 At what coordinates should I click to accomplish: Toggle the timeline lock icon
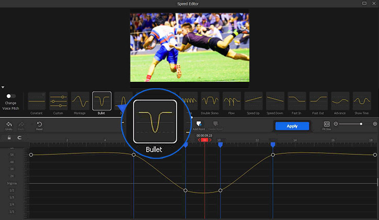point(9,138)
